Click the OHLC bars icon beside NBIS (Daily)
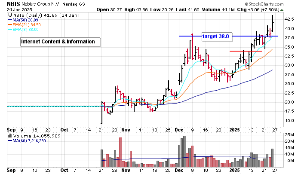 (x=9, y=15)
